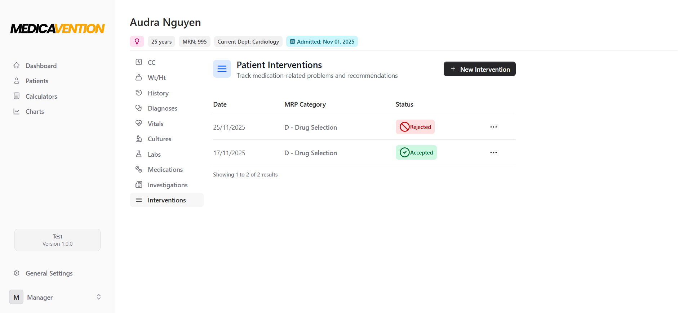Image resolution: width=692 pixels, height=313 pixels.
Task: Click the History clock icon
Action: point(139,93)
